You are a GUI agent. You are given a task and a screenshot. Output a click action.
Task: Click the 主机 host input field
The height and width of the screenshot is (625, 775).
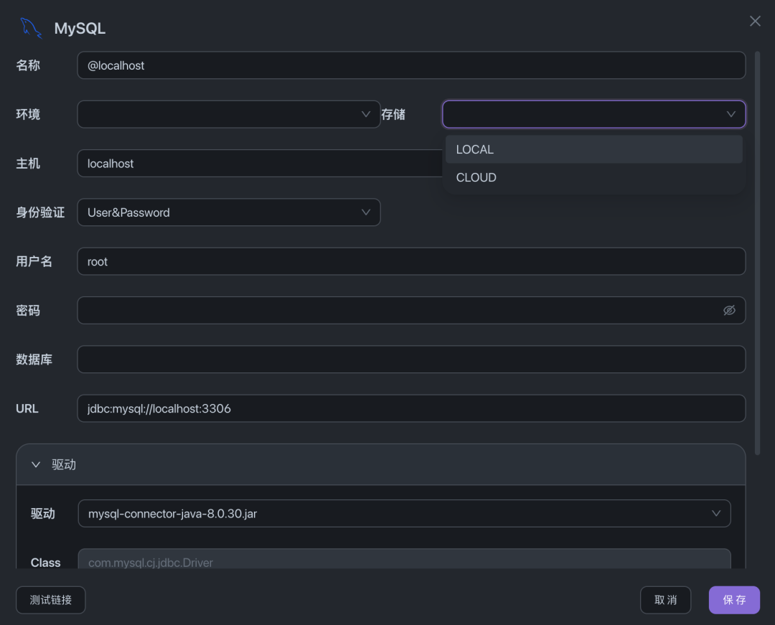pyautogui.click(x=258, y=164)
